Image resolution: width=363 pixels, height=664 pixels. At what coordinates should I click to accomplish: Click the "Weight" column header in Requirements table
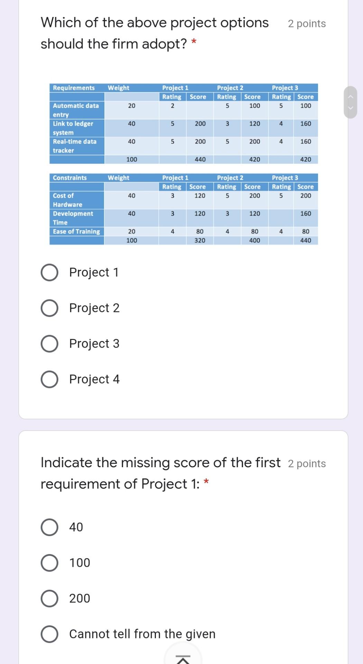(118, 88)
